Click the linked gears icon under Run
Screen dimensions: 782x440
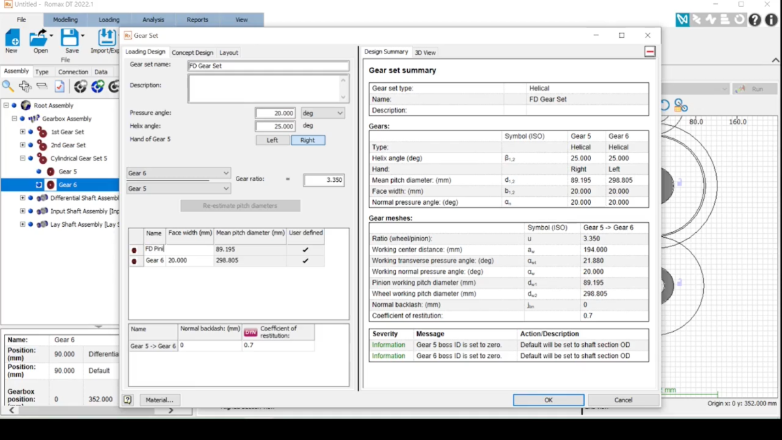681,105
